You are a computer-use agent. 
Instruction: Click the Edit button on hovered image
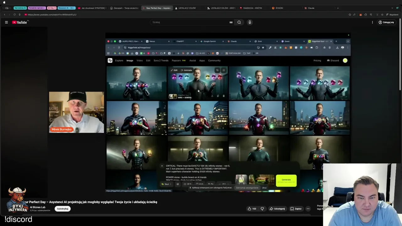coord(174,70)
